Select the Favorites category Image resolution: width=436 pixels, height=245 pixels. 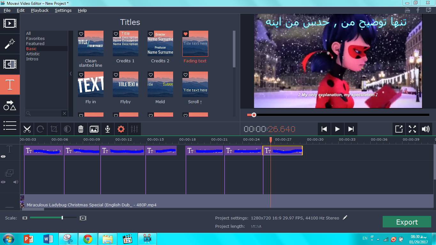[35, 38]
